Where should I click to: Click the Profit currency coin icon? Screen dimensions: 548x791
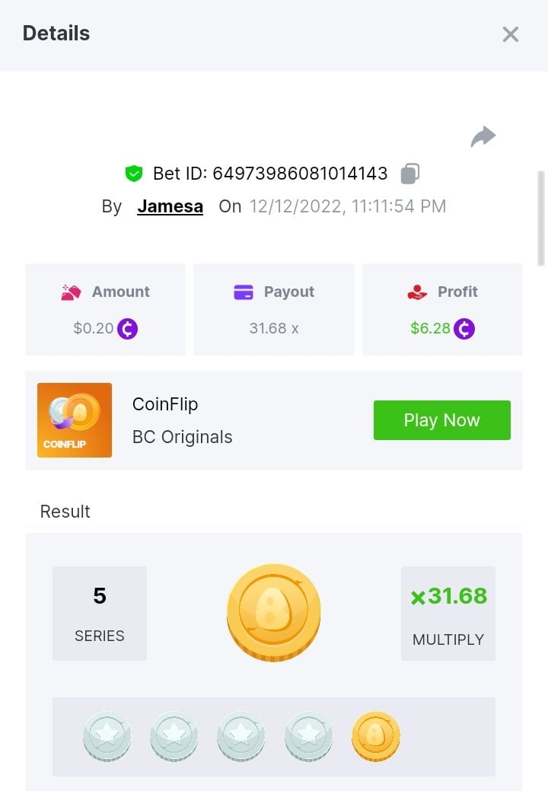tap(464, 329)
